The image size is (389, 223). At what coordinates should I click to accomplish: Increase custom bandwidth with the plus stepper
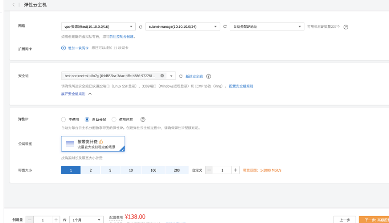click(235, 170)
